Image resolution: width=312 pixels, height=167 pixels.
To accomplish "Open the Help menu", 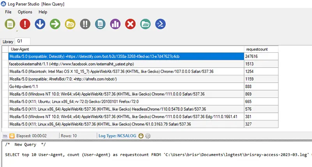I will coord(43,12).
